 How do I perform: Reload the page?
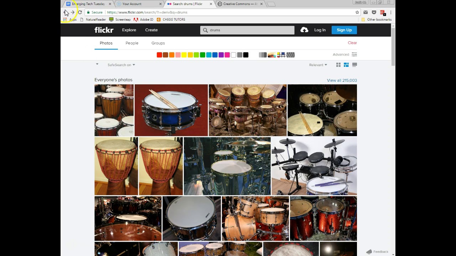coord(80,12)
